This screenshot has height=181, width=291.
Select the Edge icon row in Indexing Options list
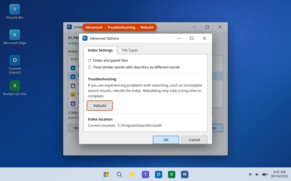(x=73, y=68)
